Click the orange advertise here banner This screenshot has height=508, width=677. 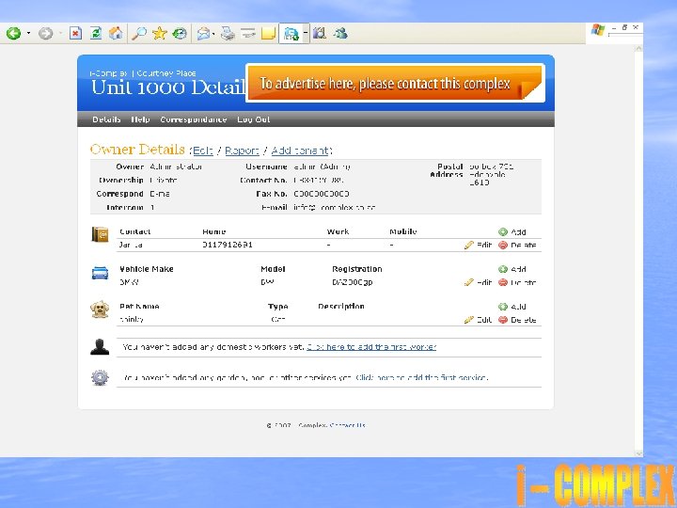[396, 83]
